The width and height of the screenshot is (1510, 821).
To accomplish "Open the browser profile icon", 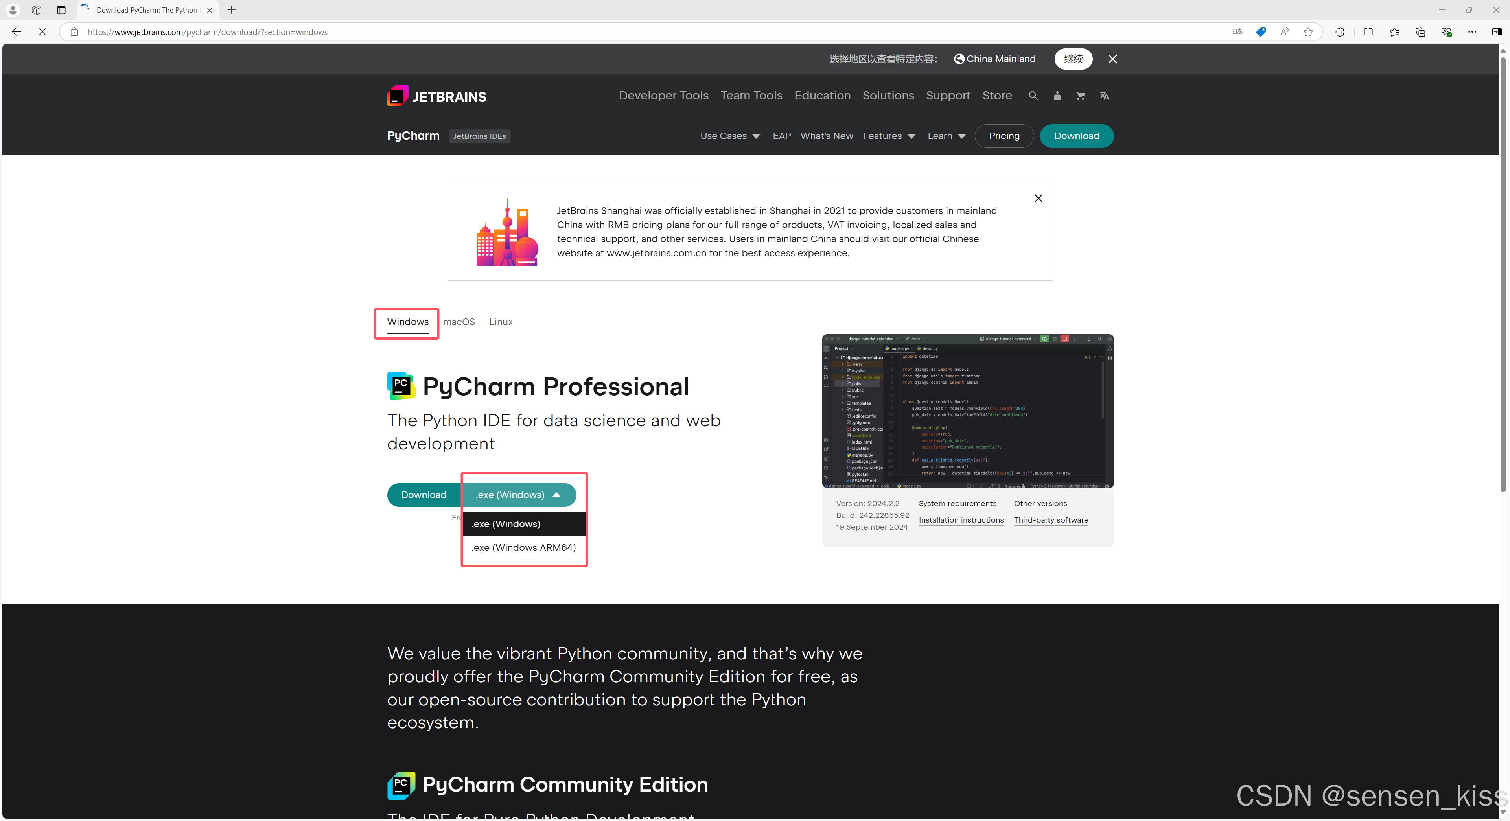I will coord(13,10).
